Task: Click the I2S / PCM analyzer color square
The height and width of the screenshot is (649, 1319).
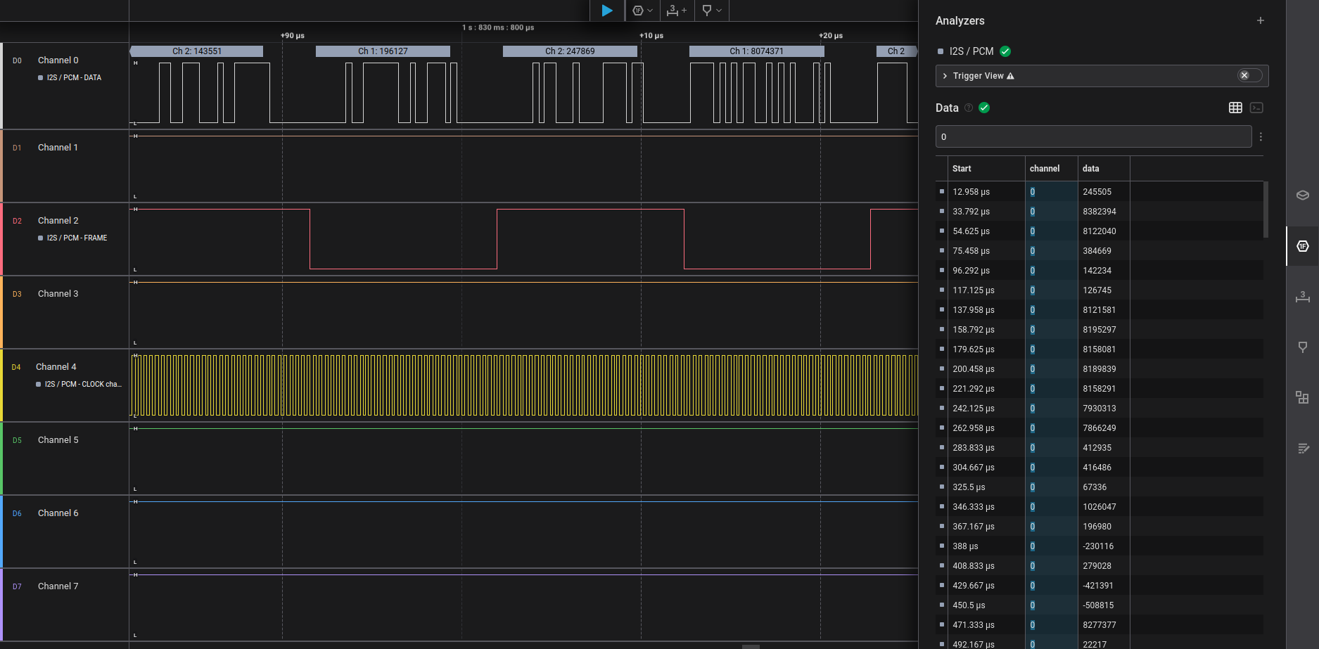Action: tap(941, 51)
